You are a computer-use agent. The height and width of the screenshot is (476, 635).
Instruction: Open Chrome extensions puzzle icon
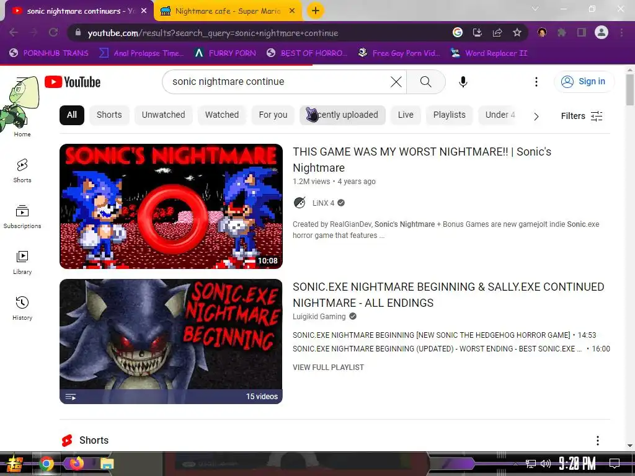point(562,32)
